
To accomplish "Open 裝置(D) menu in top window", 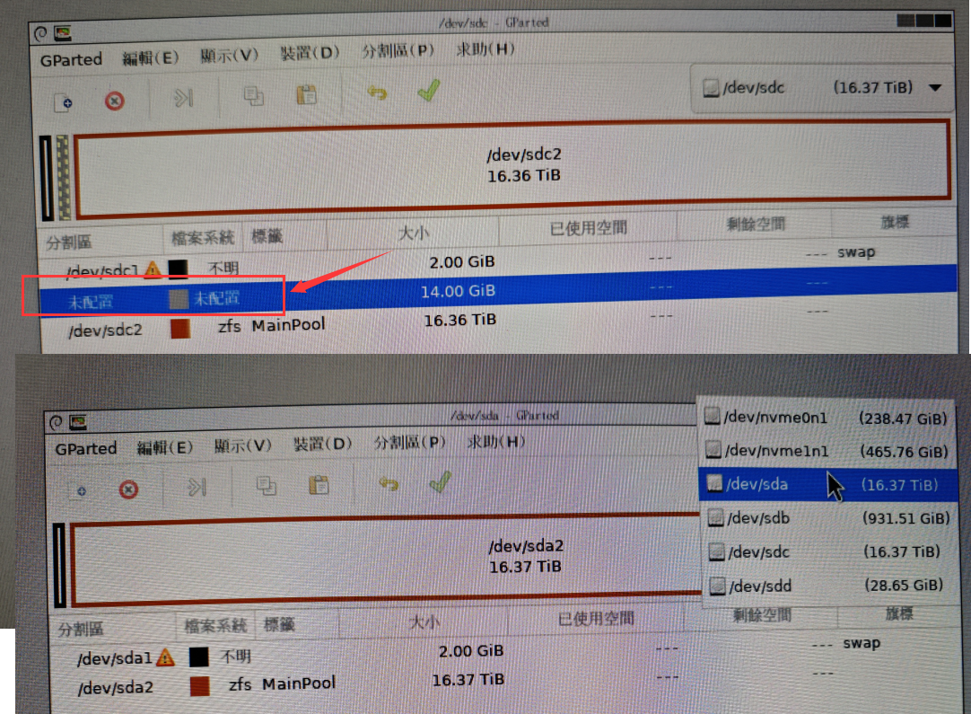I will tap(310, 53).
